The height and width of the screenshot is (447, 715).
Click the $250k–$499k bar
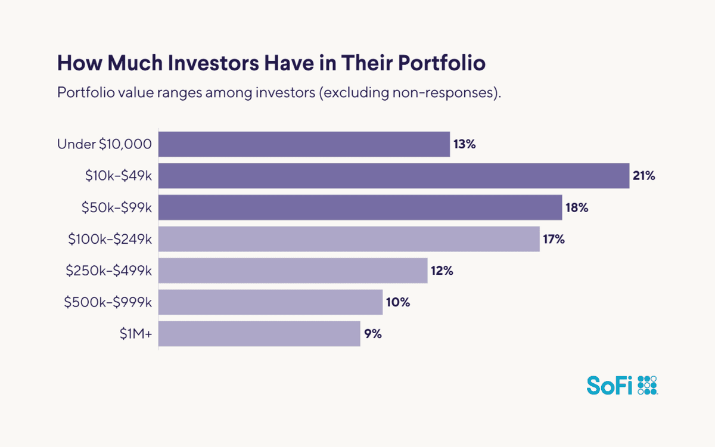pos(293,271)
